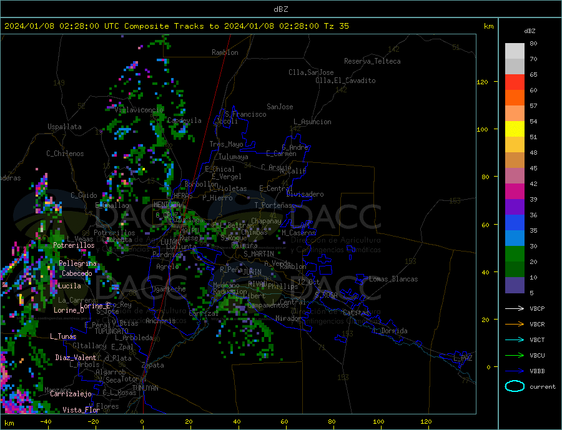Click the green VBCU arrow in legend
Screen dimensions: 562x430
(515, 356)
